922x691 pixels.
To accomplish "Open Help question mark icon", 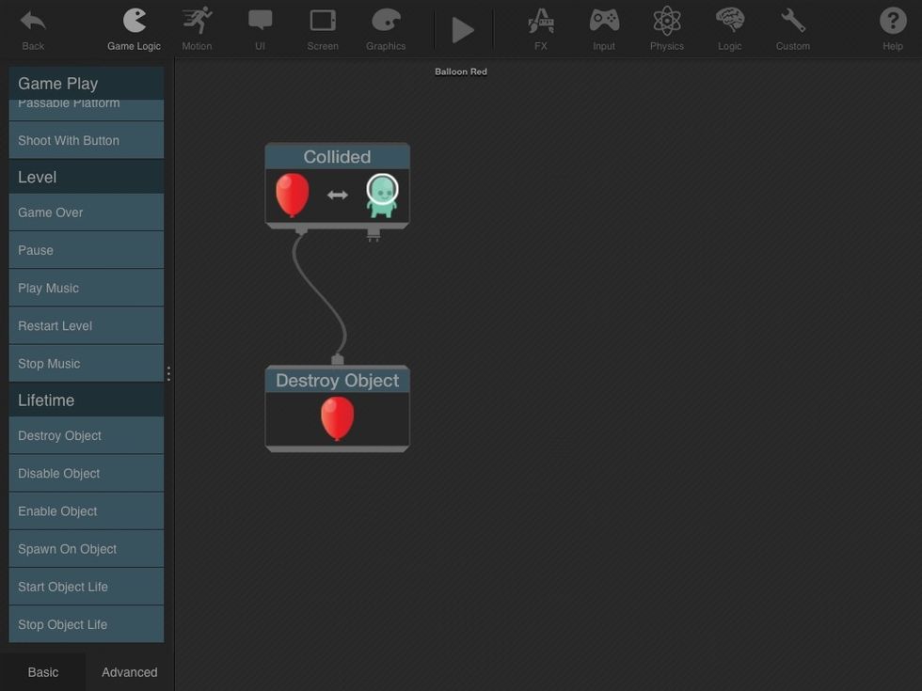I will (x=893, y=22).
